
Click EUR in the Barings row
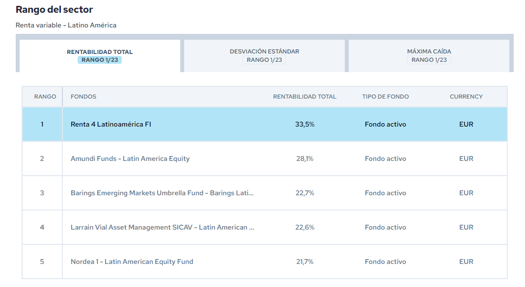point(466,193)
